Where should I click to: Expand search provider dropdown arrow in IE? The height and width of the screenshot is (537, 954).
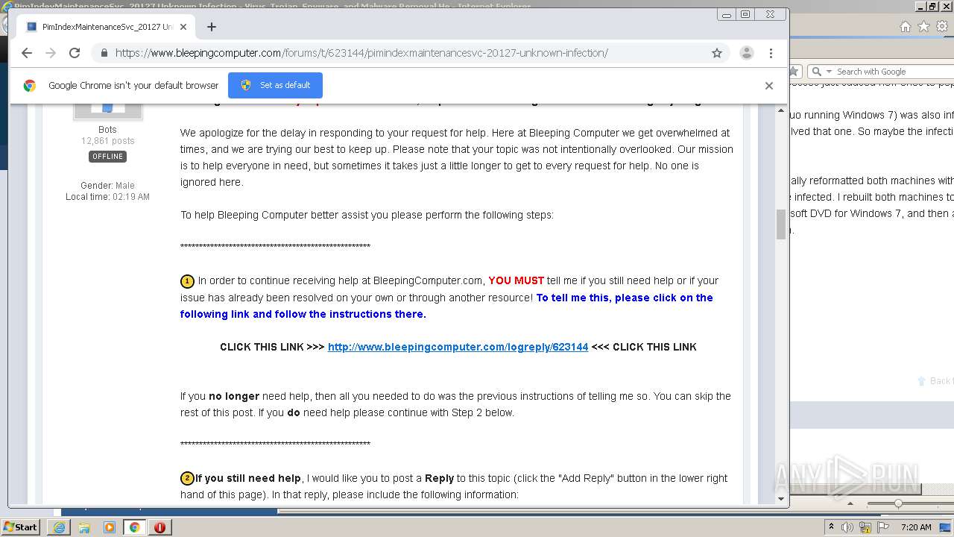[x=828, y=72]
